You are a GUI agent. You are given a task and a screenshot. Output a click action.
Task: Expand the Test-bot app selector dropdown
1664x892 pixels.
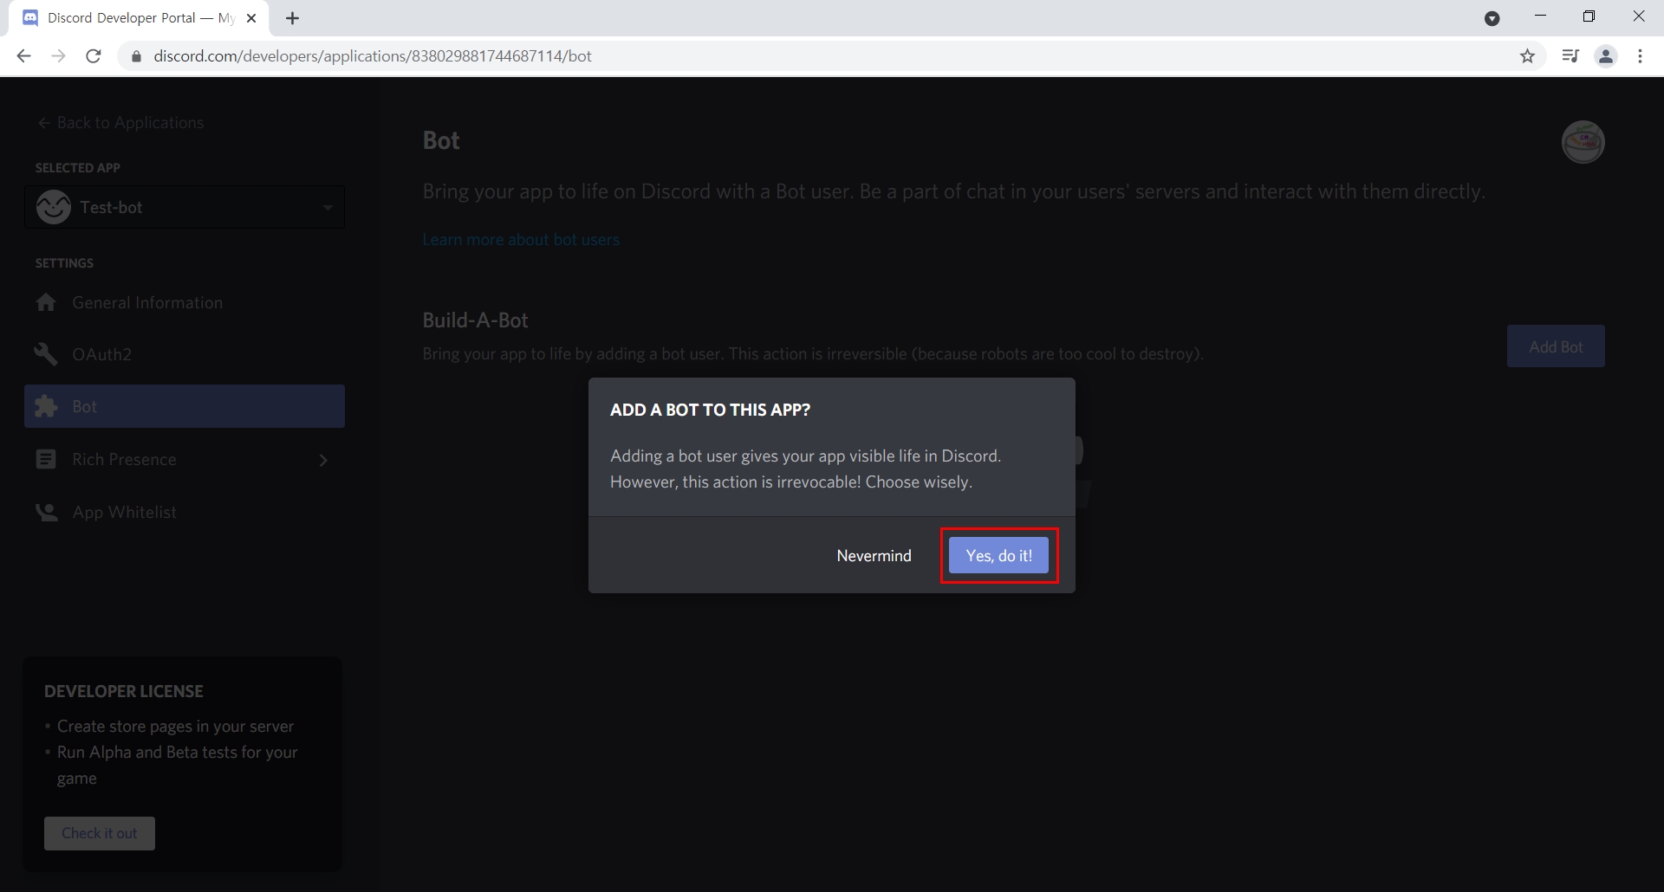coord(185,207)
